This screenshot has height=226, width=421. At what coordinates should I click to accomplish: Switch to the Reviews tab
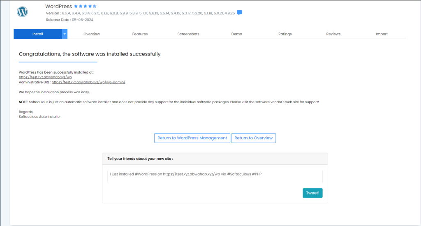[333, 34]
